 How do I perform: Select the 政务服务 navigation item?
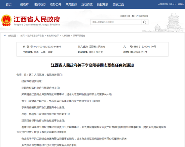point(71,4)
